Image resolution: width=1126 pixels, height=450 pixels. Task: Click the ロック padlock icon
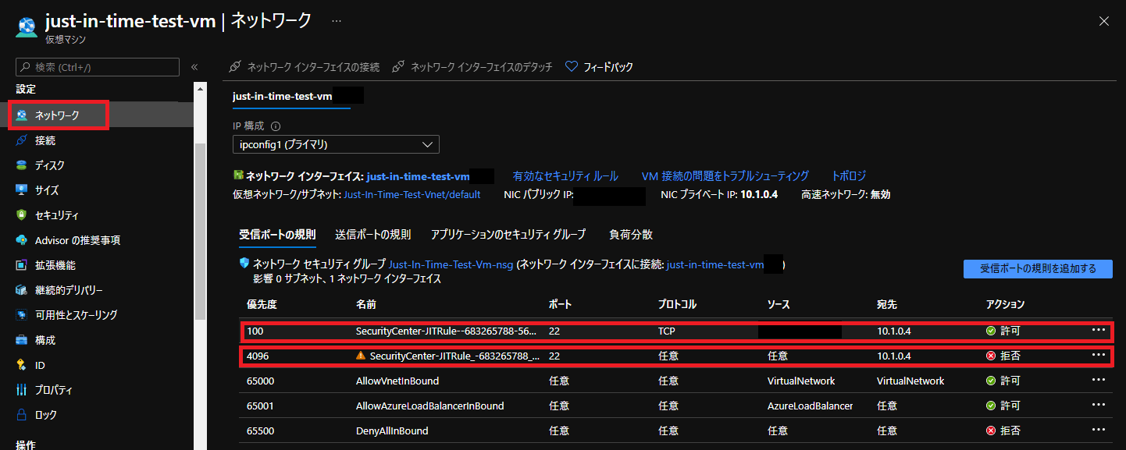tap(22, 415)
